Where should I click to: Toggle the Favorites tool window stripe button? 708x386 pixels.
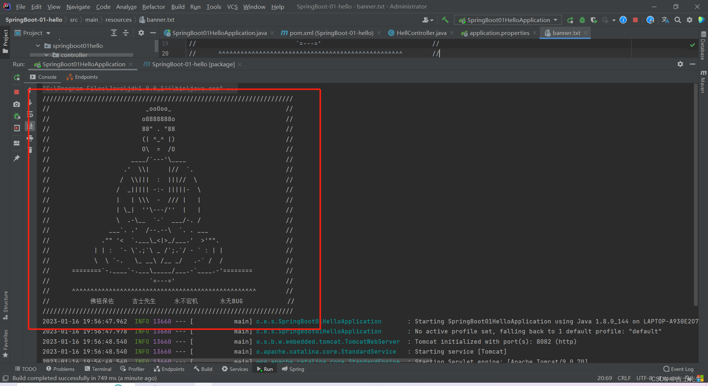point(6,344)
